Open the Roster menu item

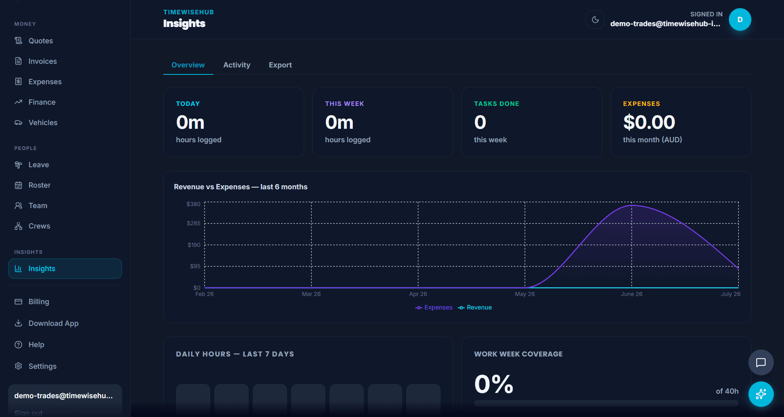(x=65, y=185)
